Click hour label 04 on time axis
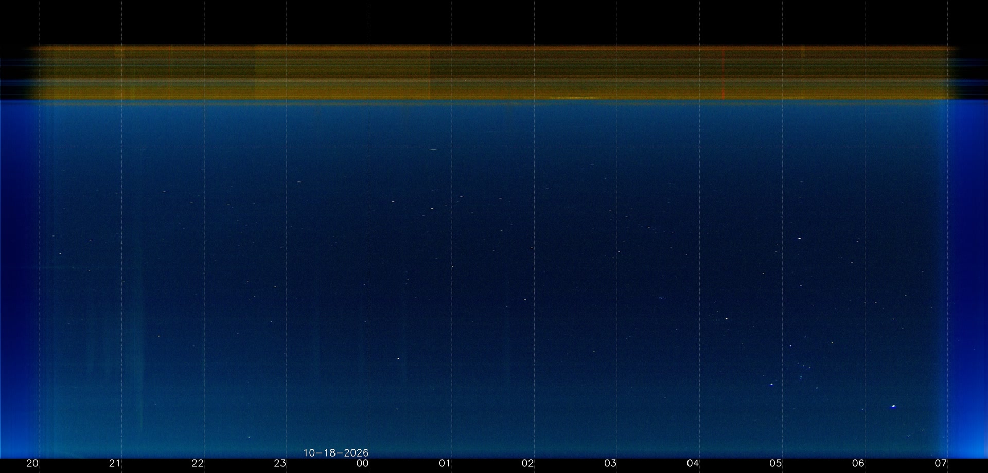This screenshot has height=473, width=988. click(693, 463)
